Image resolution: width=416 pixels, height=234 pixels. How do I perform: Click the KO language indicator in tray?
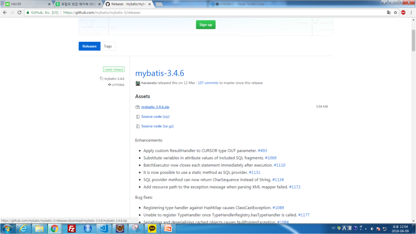(333, 228)
